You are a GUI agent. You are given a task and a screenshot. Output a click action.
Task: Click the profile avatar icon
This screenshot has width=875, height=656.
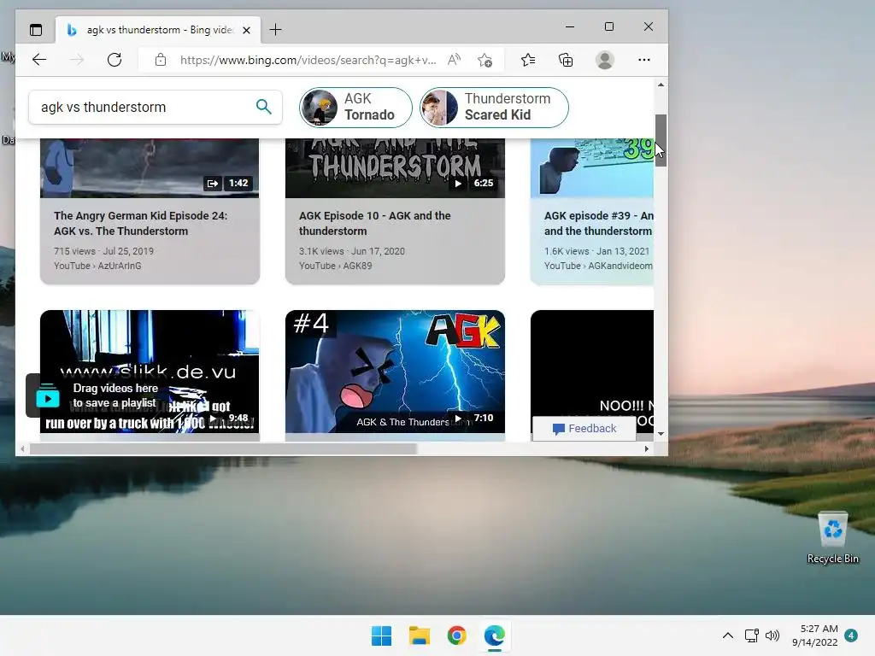click(605, 60)
